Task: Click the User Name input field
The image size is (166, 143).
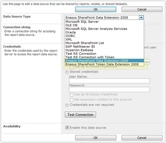Action: click(x=109, y=81)
